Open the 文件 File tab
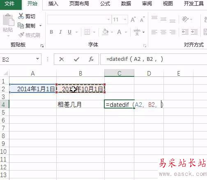 (x=11, y=5)
